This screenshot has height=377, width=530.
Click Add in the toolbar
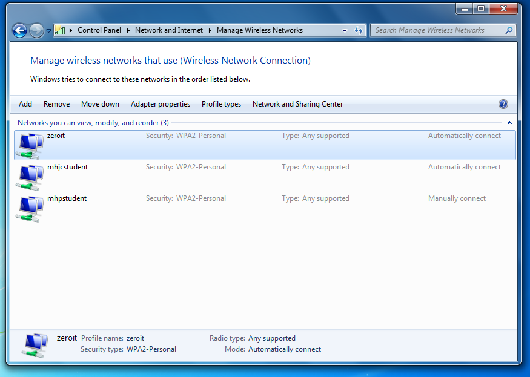25,104
